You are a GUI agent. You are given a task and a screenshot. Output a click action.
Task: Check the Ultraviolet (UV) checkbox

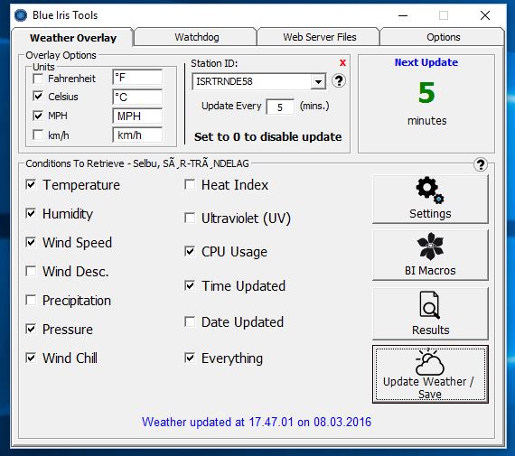[190, 218]
